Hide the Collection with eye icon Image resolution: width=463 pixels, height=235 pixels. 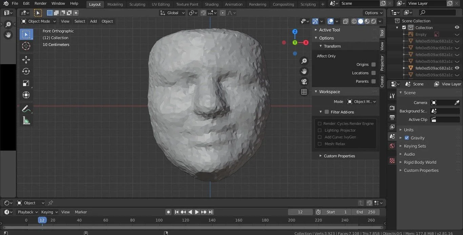pos(457,28)
